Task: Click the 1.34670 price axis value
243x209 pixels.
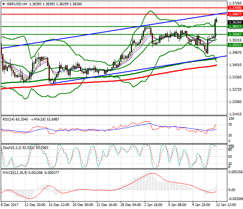Action: (x=235, y=53)
